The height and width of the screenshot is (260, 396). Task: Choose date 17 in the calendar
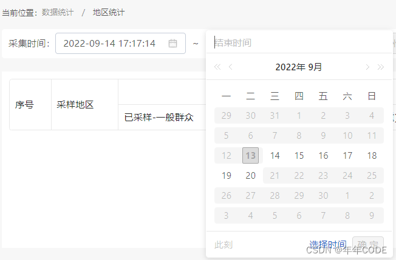tap(347, 155)
